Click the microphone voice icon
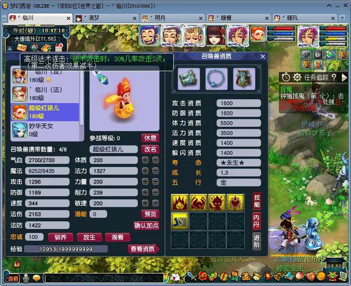The height and width of the screenshot is (286, 351). [26, 278]
